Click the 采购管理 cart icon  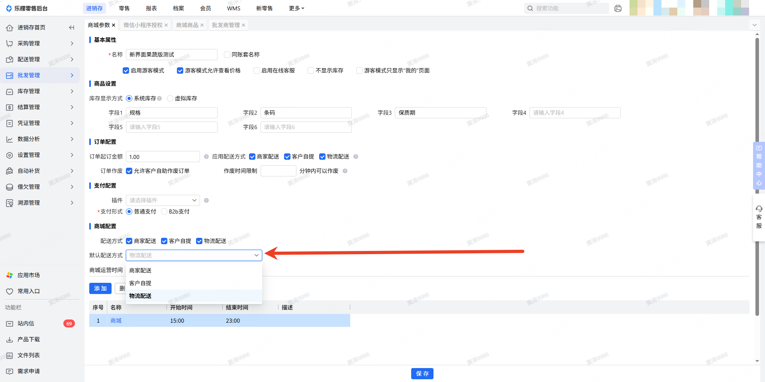click(x=10, y=43)
